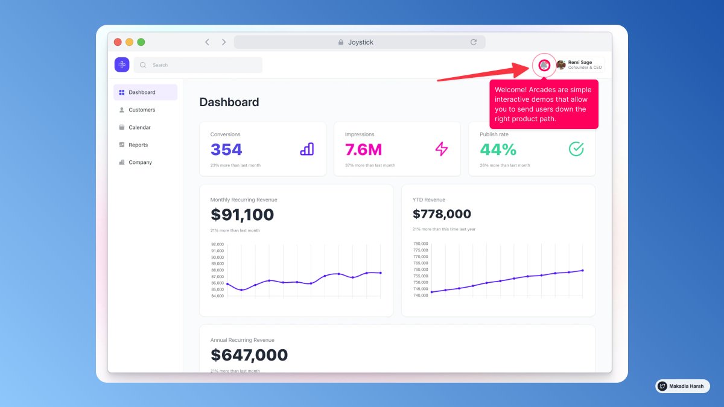Click '28% more than last month' text
Screen dimensions: 724x407
click(x=505, y=165)
